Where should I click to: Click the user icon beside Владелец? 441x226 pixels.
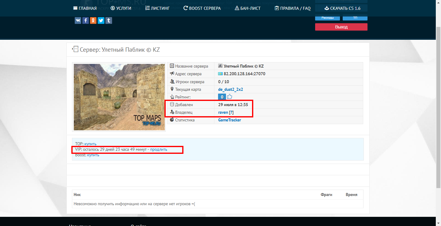[x=172, y=112]
